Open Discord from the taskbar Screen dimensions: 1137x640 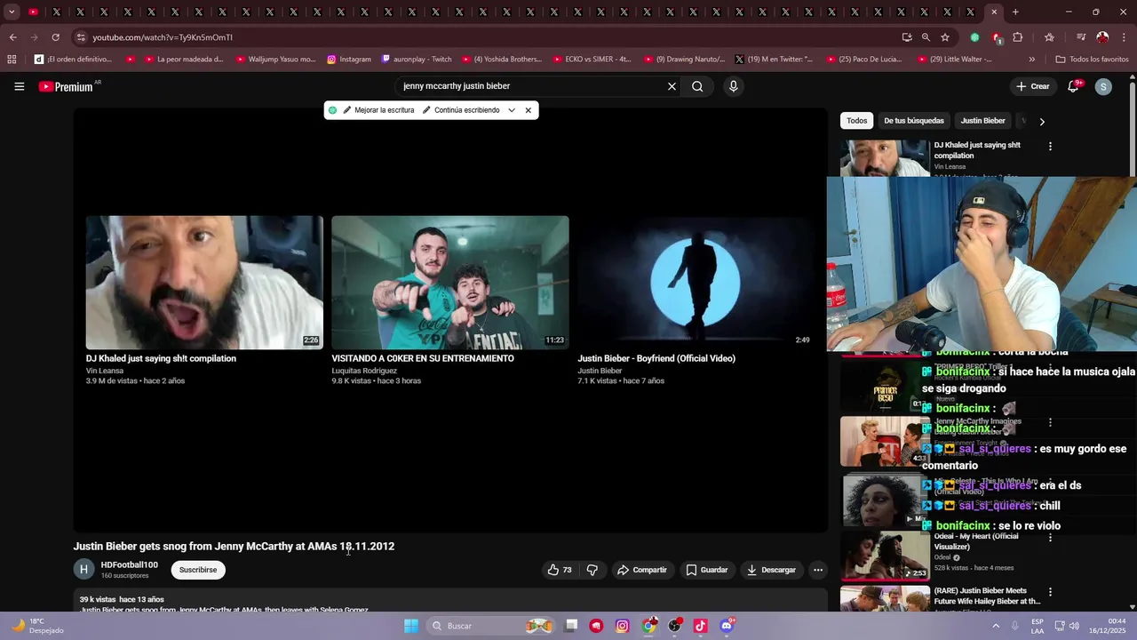click(727, 626)
